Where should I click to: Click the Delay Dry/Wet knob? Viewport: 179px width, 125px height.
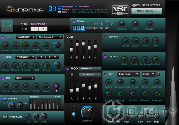pyautogui.click(x=150, y=24)
